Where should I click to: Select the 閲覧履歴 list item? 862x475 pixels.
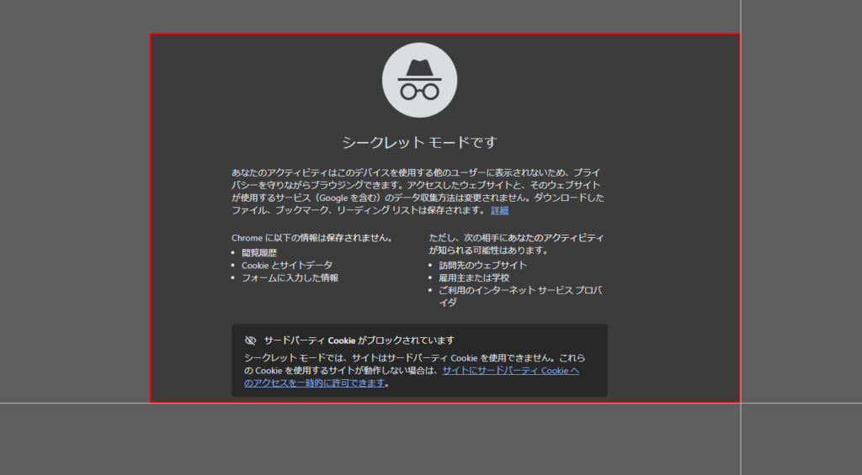(259, 252)
